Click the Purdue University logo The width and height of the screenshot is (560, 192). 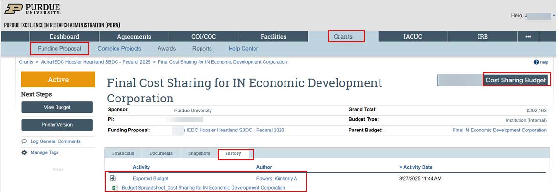(x=32, y=9)
